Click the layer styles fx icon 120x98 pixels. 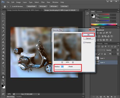97,97
